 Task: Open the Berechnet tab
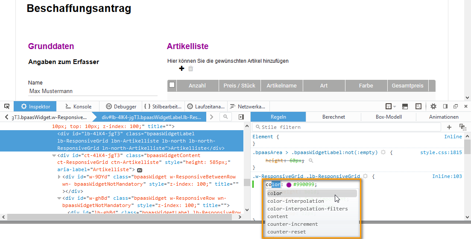334,117
